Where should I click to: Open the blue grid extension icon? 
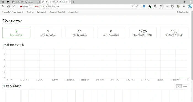click(x=144, y=6)
